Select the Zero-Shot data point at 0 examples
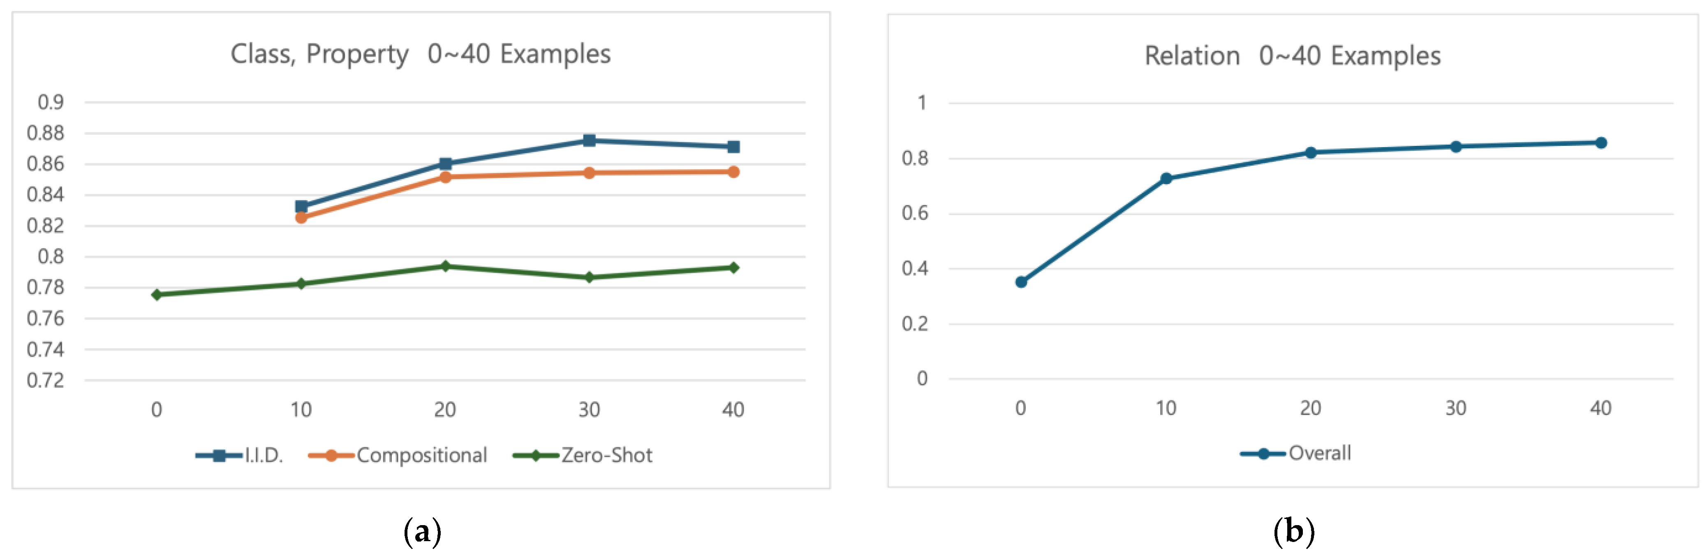This screenshot has width=1707, height=558. click(157, 295)
